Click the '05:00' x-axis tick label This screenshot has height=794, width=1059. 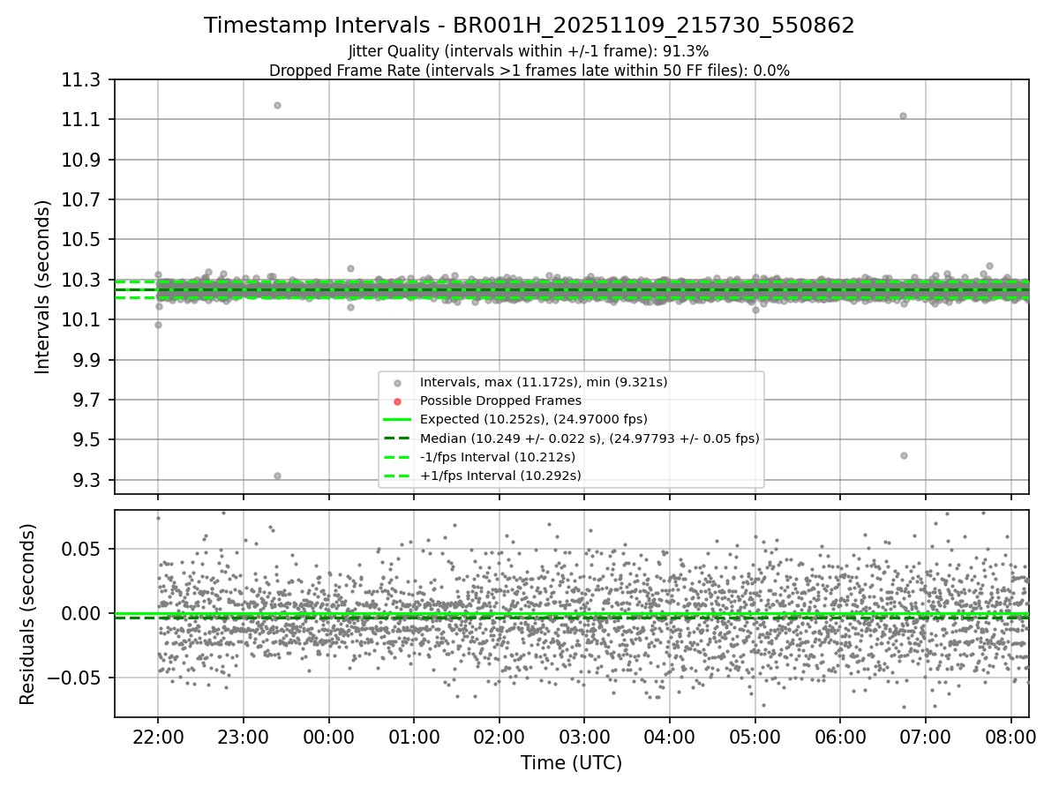(755, 737)
